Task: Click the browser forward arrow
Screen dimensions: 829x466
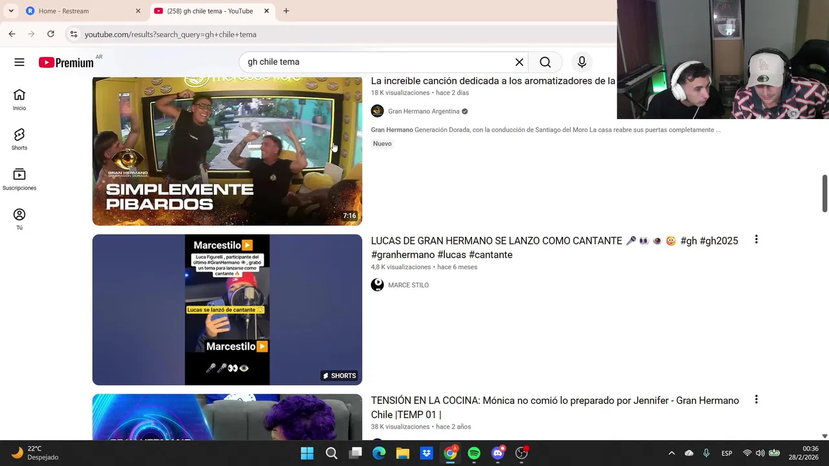Action: tap(31, 34)
